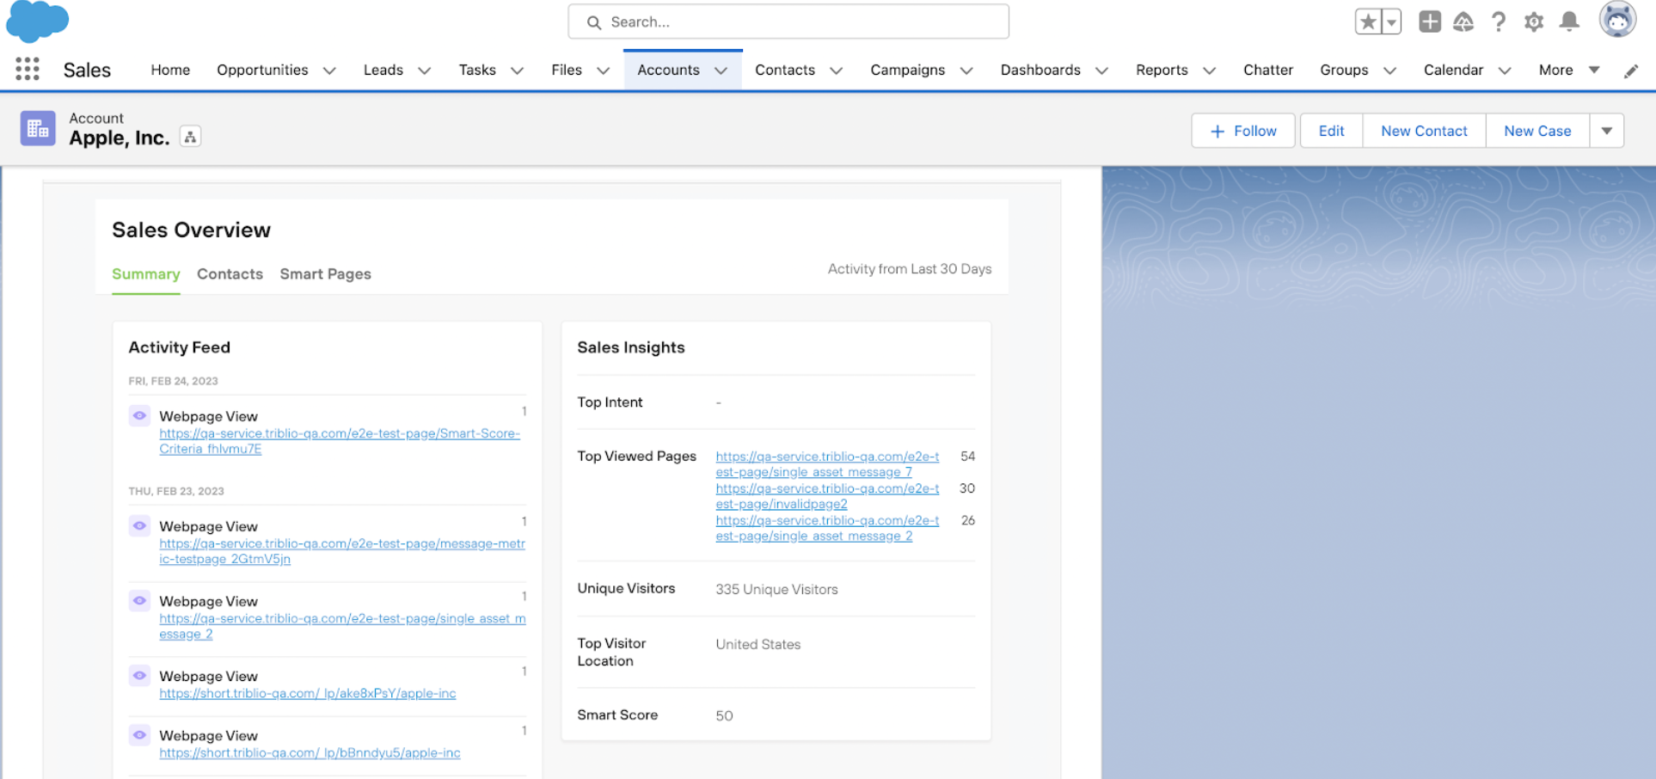Open invalidpage2 Top Viewed Pages link
This screenshot has width=1656, height=779.
[827, 496]
